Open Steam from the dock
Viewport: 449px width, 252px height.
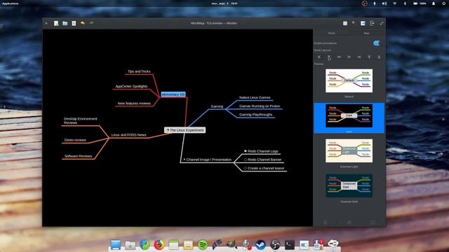[260, 245]
